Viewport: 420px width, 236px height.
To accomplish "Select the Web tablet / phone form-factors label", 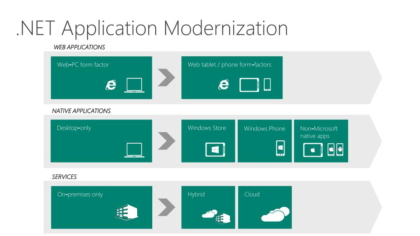I will click(229, 64).
